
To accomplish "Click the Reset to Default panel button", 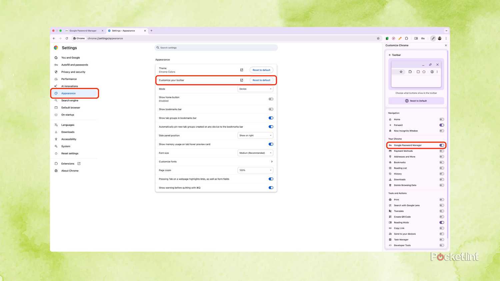I will 416,101.
